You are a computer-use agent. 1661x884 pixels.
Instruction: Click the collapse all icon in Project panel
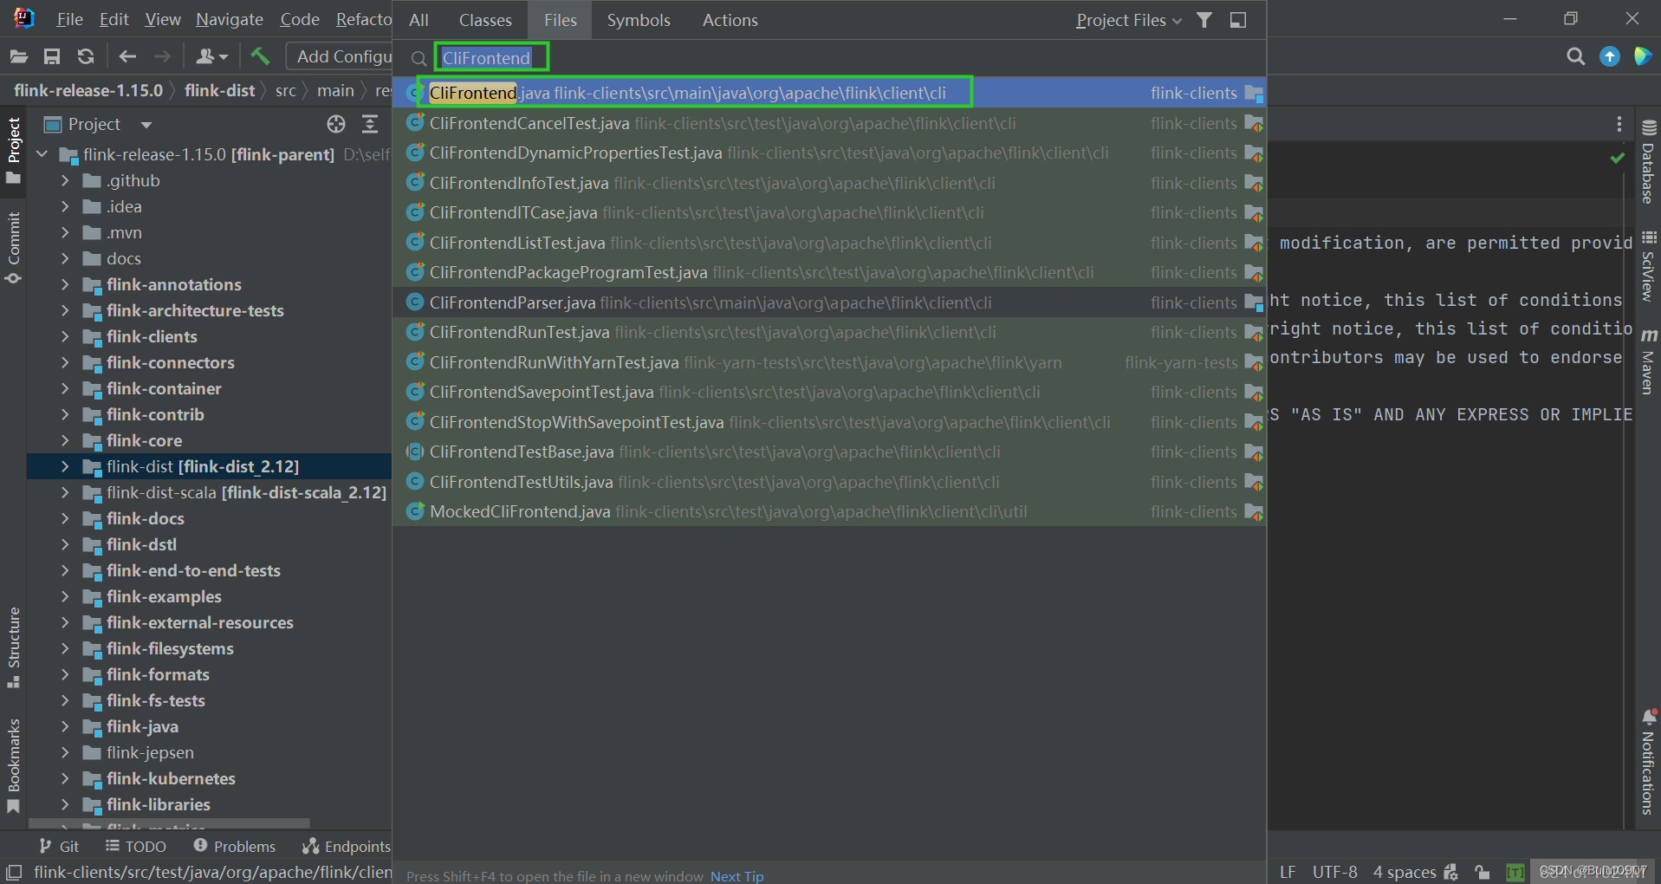pyautogui.click(x=370, y=124)
